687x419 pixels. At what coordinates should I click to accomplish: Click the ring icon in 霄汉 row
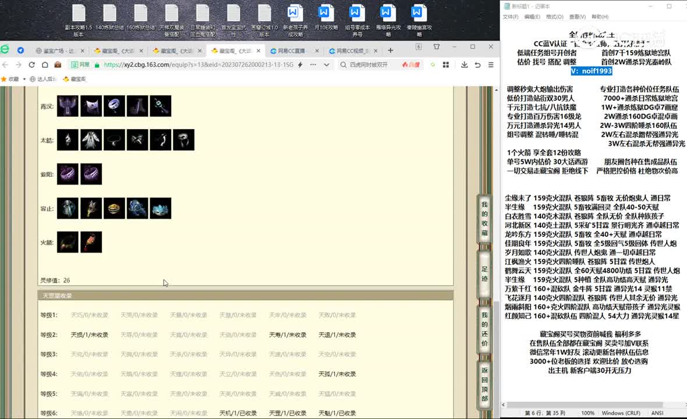click(x=114, y=106)
